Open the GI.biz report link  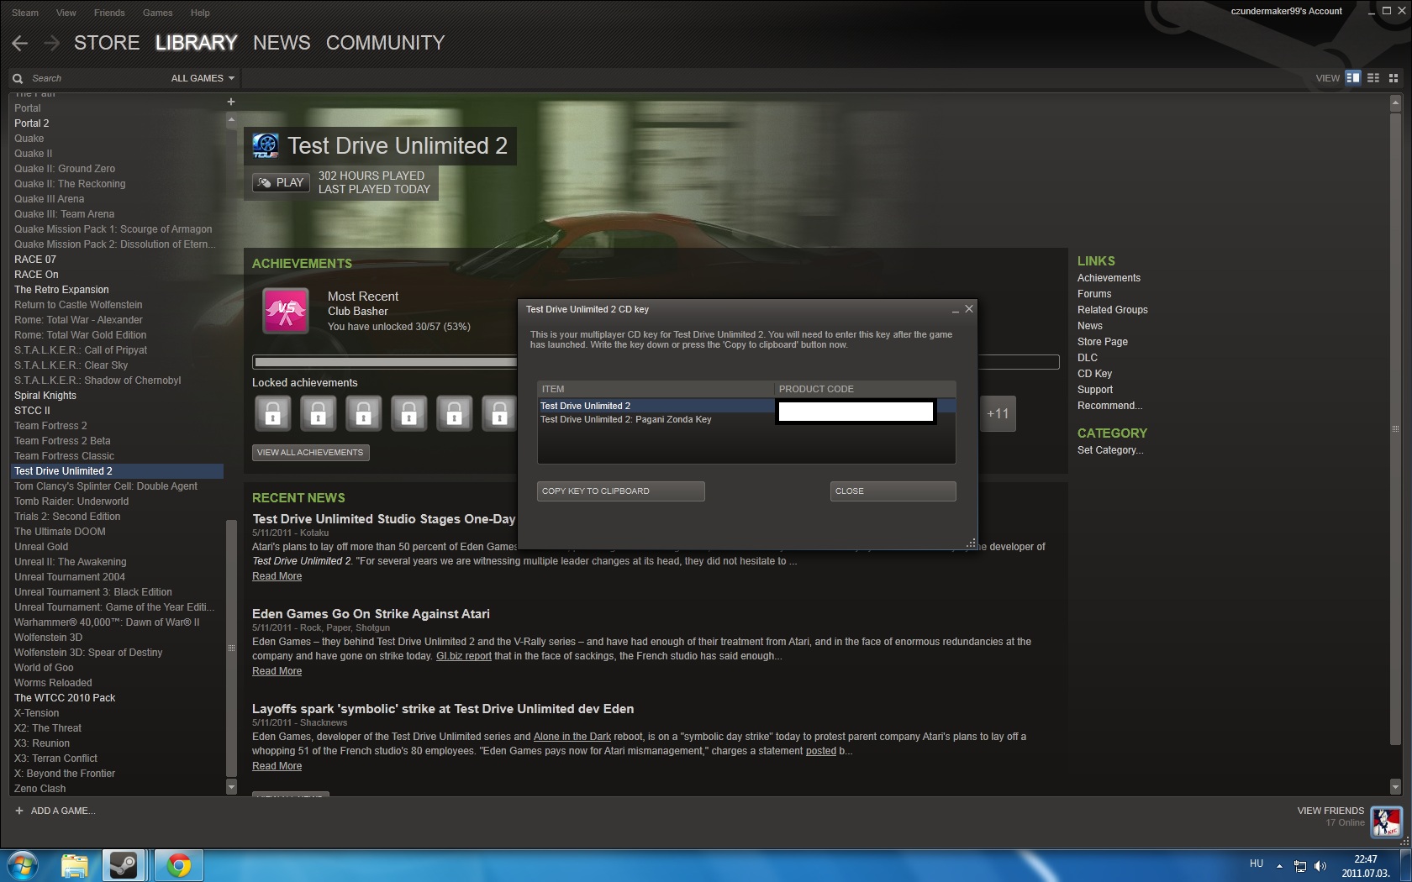tap(464, 656)
